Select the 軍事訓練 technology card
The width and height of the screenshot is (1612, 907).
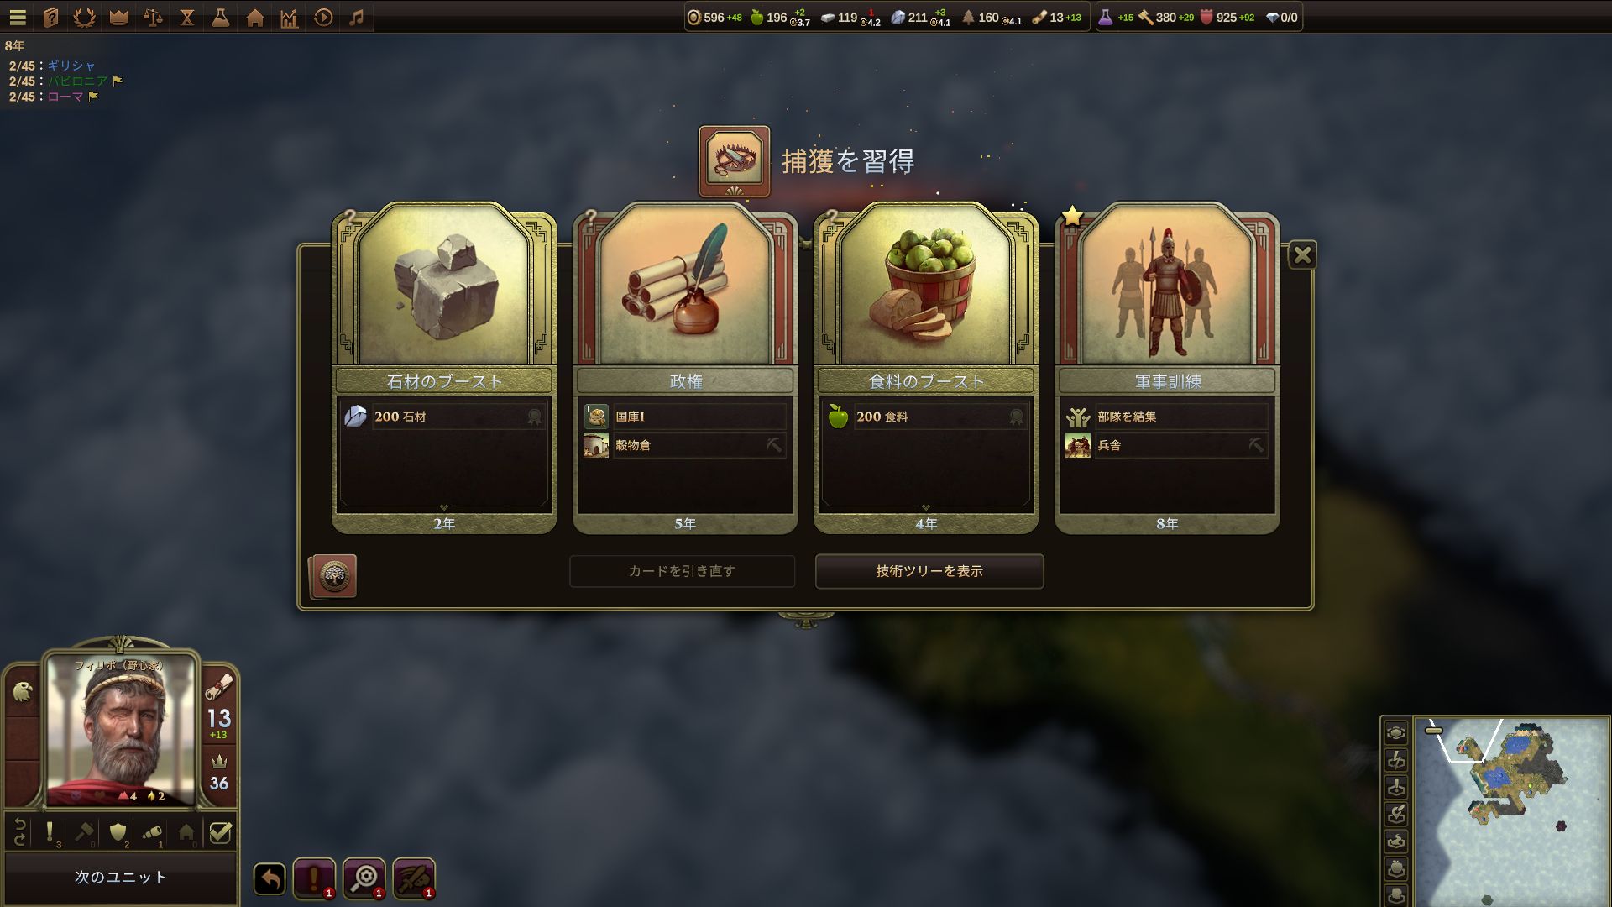click(x=1167, y=368)
